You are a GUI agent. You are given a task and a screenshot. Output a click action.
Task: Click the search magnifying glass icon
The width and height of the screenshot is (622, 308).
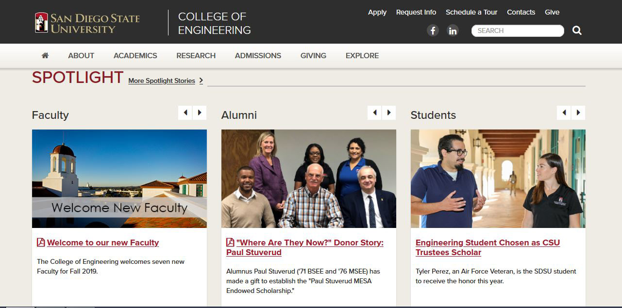click(x=577, y=31)
